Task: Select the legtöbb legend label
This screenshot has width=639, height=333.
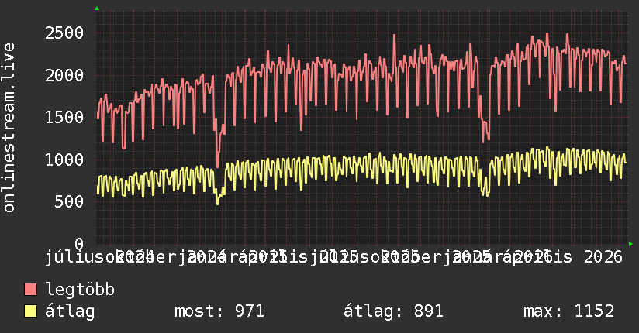Action: [x=80, y=289]
